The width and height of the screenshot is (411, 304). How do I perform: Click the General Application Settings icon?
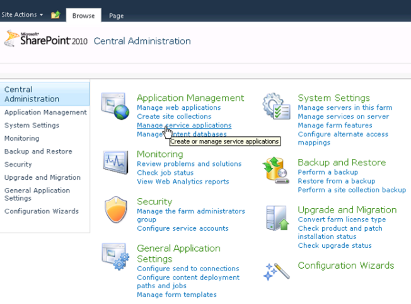pyautogui.click(x=115, y=256)
